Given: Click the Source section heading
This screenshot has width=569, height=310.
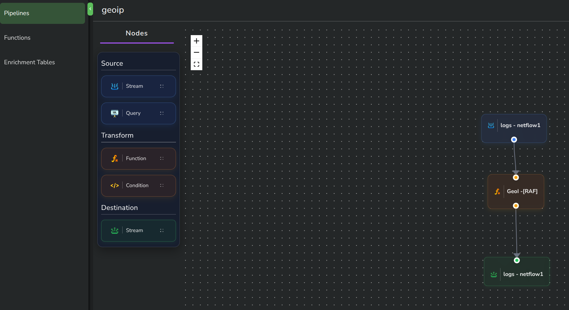Looking at the screenshot, I should click(112, 64).
